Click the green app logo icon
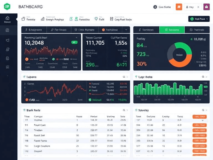213x160 pixels. point(7,6)
